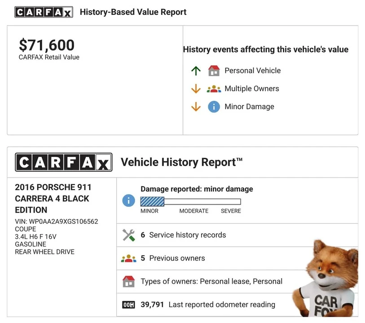Click the blue info icon beside Minor Damage

pyautogui.click(x=214, y=107)
